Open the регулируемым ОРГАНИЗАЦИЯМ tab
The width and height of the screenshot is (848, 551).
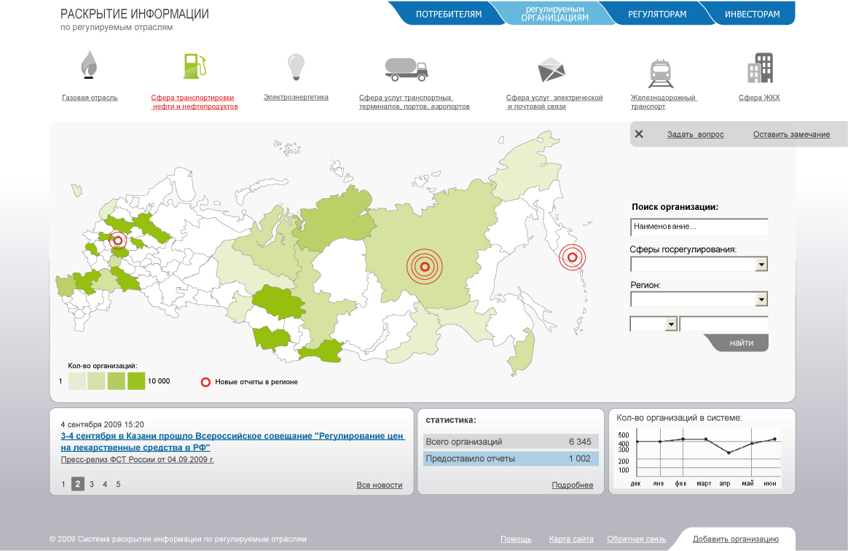coord(554,14)
